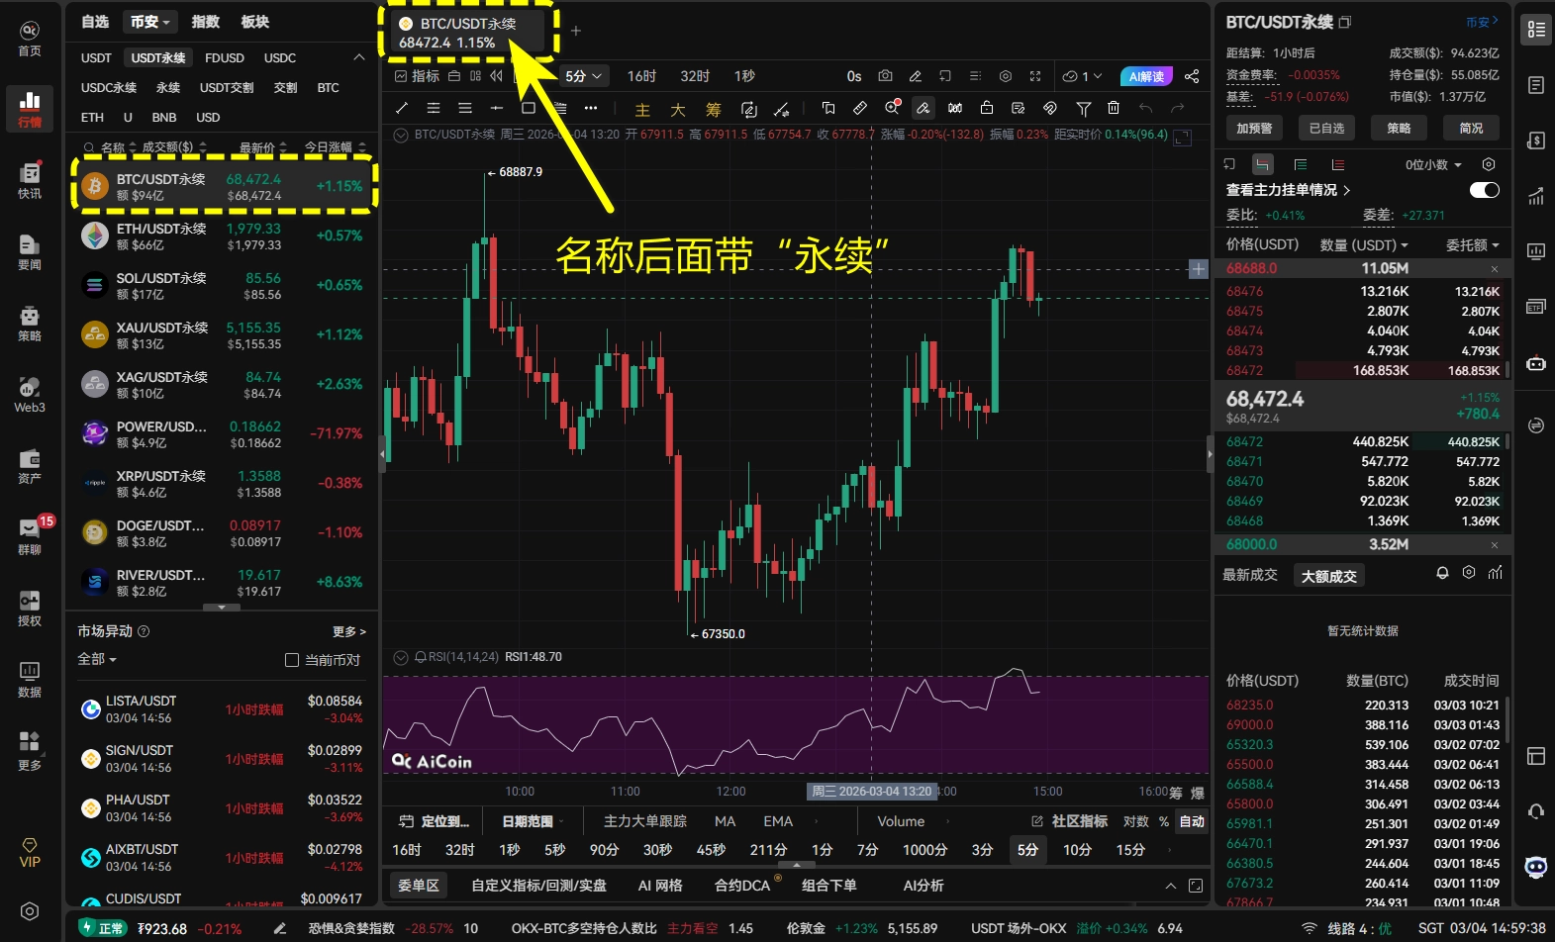The height and width of the screenshot is (942, 1555).
Task: Toggle the 自动 auto scale button
Action: click(1192, 821)
